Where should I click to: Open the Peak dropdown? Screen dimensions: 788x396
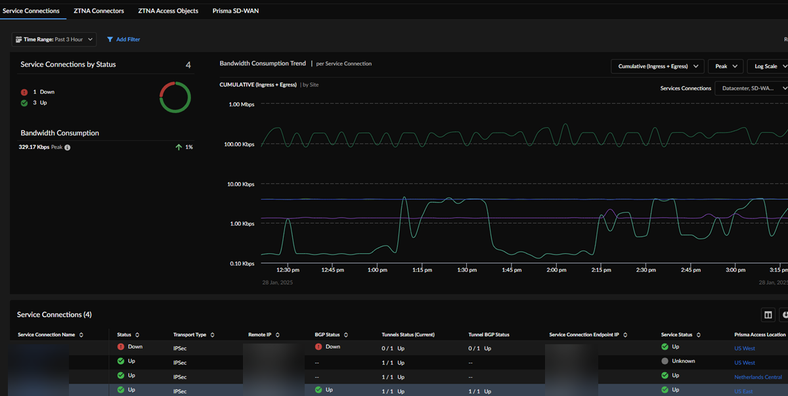725,66
